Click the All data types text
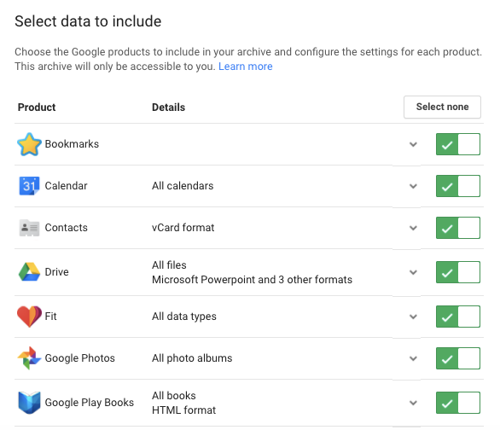 tap(184, 317)
